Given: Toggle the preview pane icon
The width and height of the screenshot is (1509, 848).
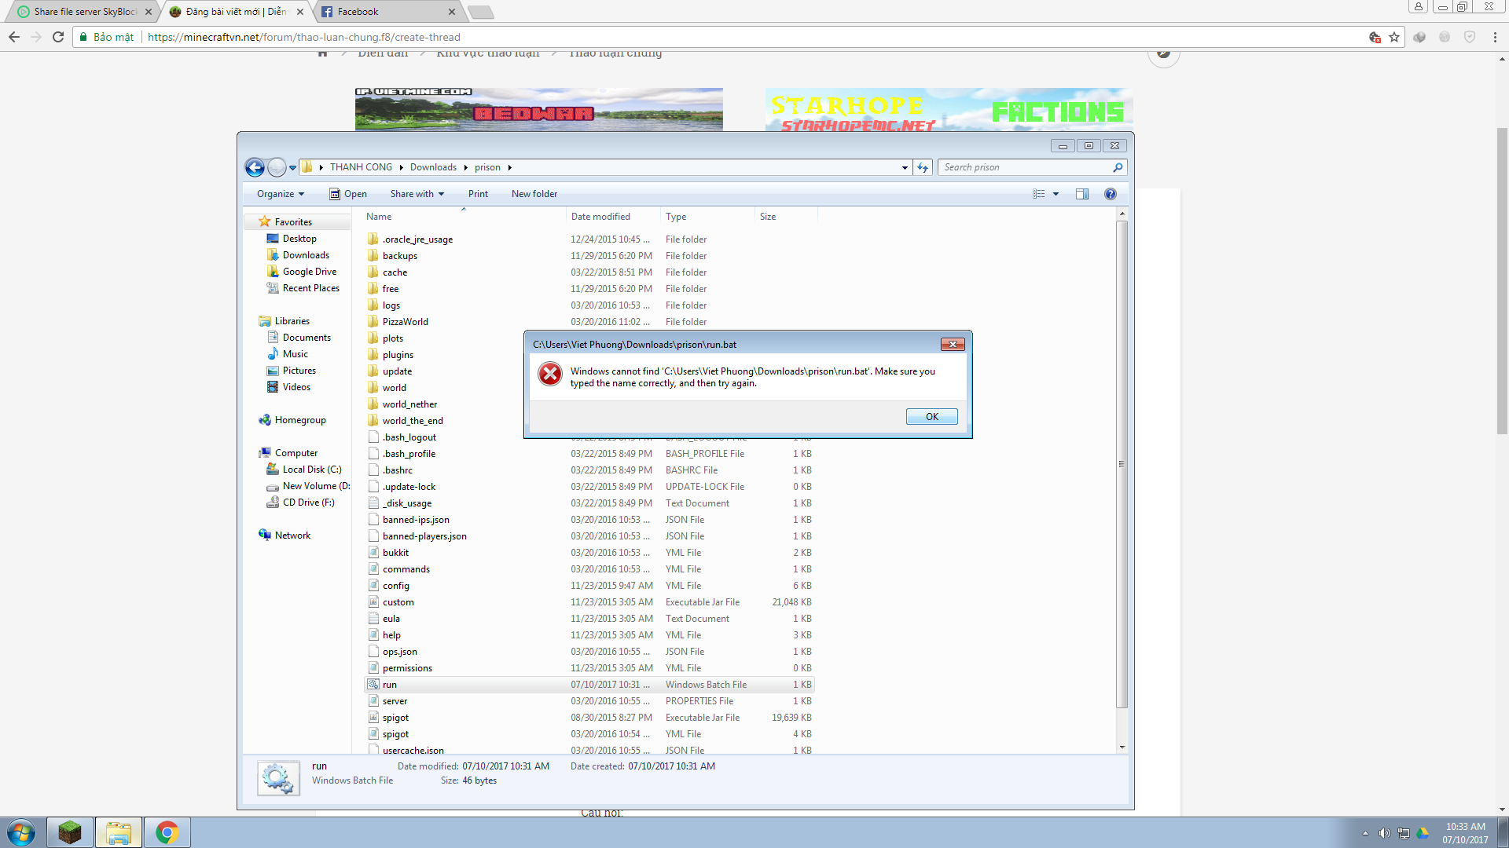Looking at the screenshot, I should click(1082, 194).
